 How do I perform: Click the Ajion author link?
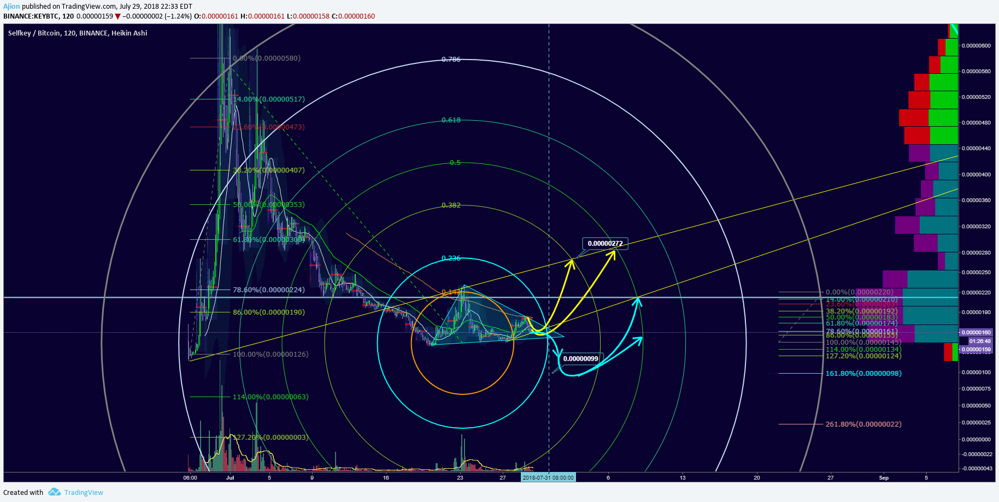11,7
